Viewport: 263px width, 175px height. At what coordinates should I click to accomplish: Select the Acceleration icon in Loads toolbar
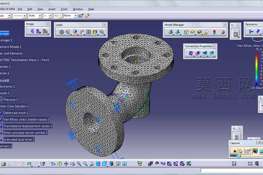tap(75, 32)
